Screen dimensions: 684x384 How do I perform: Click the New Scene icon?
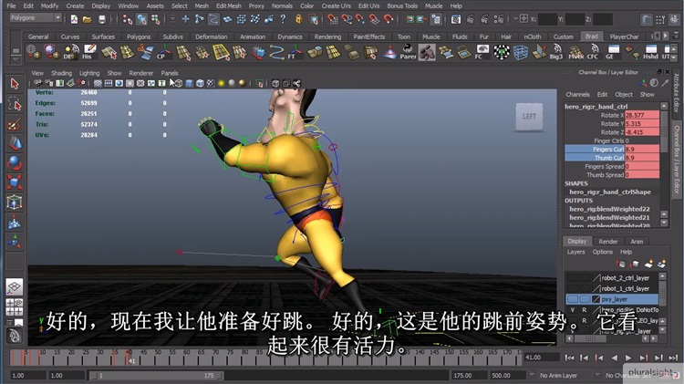[x=74, y=19]
